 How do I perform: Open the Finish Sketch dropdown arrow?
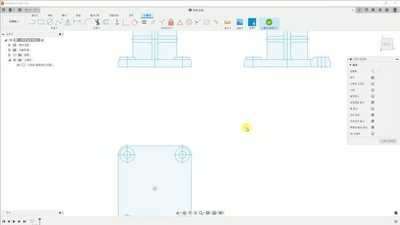click(x=277, y=28)
